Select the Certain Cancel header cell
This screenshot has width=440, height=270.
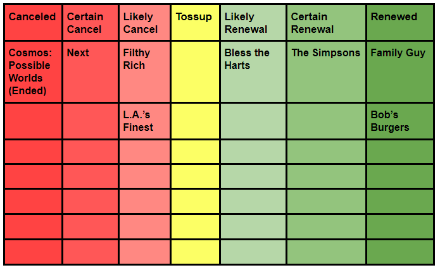(x=91, y=23)
